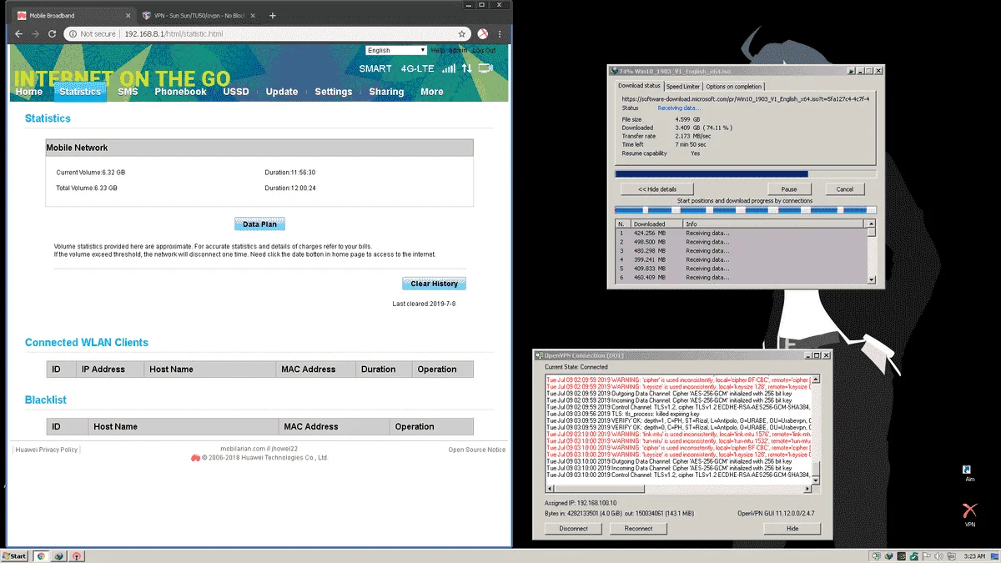Click the connected device monitor icon
This screenshot has width=1001, height=563.
(x=485, y=68)
